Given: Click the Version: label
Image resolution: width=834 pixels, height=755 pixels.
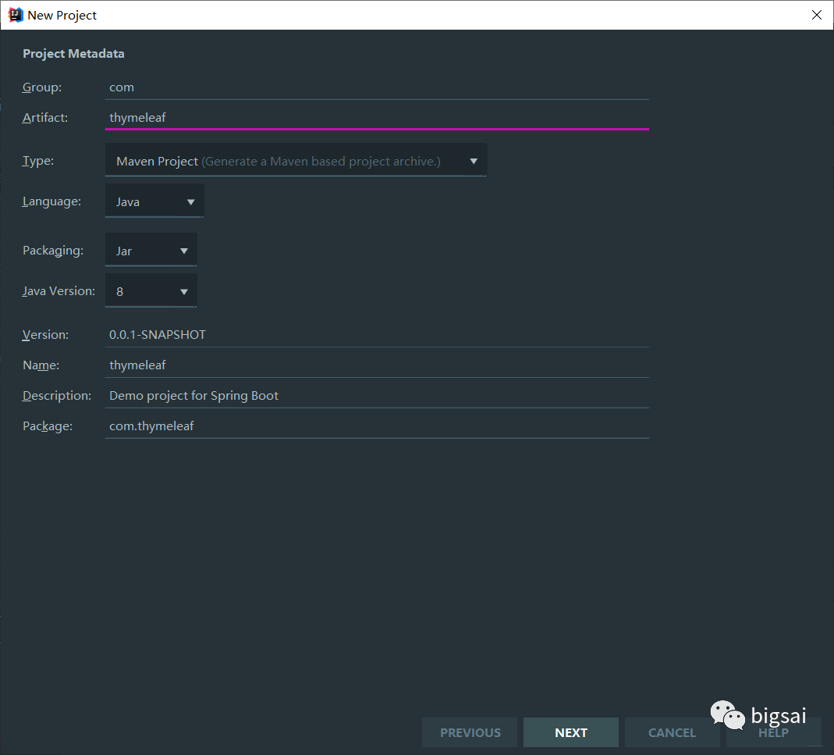Looking at the screenshot, I should (x=45, y=335).
